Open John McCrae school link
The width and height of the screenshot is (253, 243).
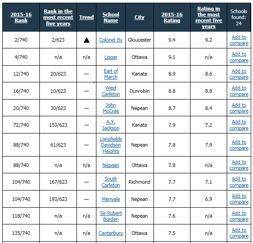(111, 108)
